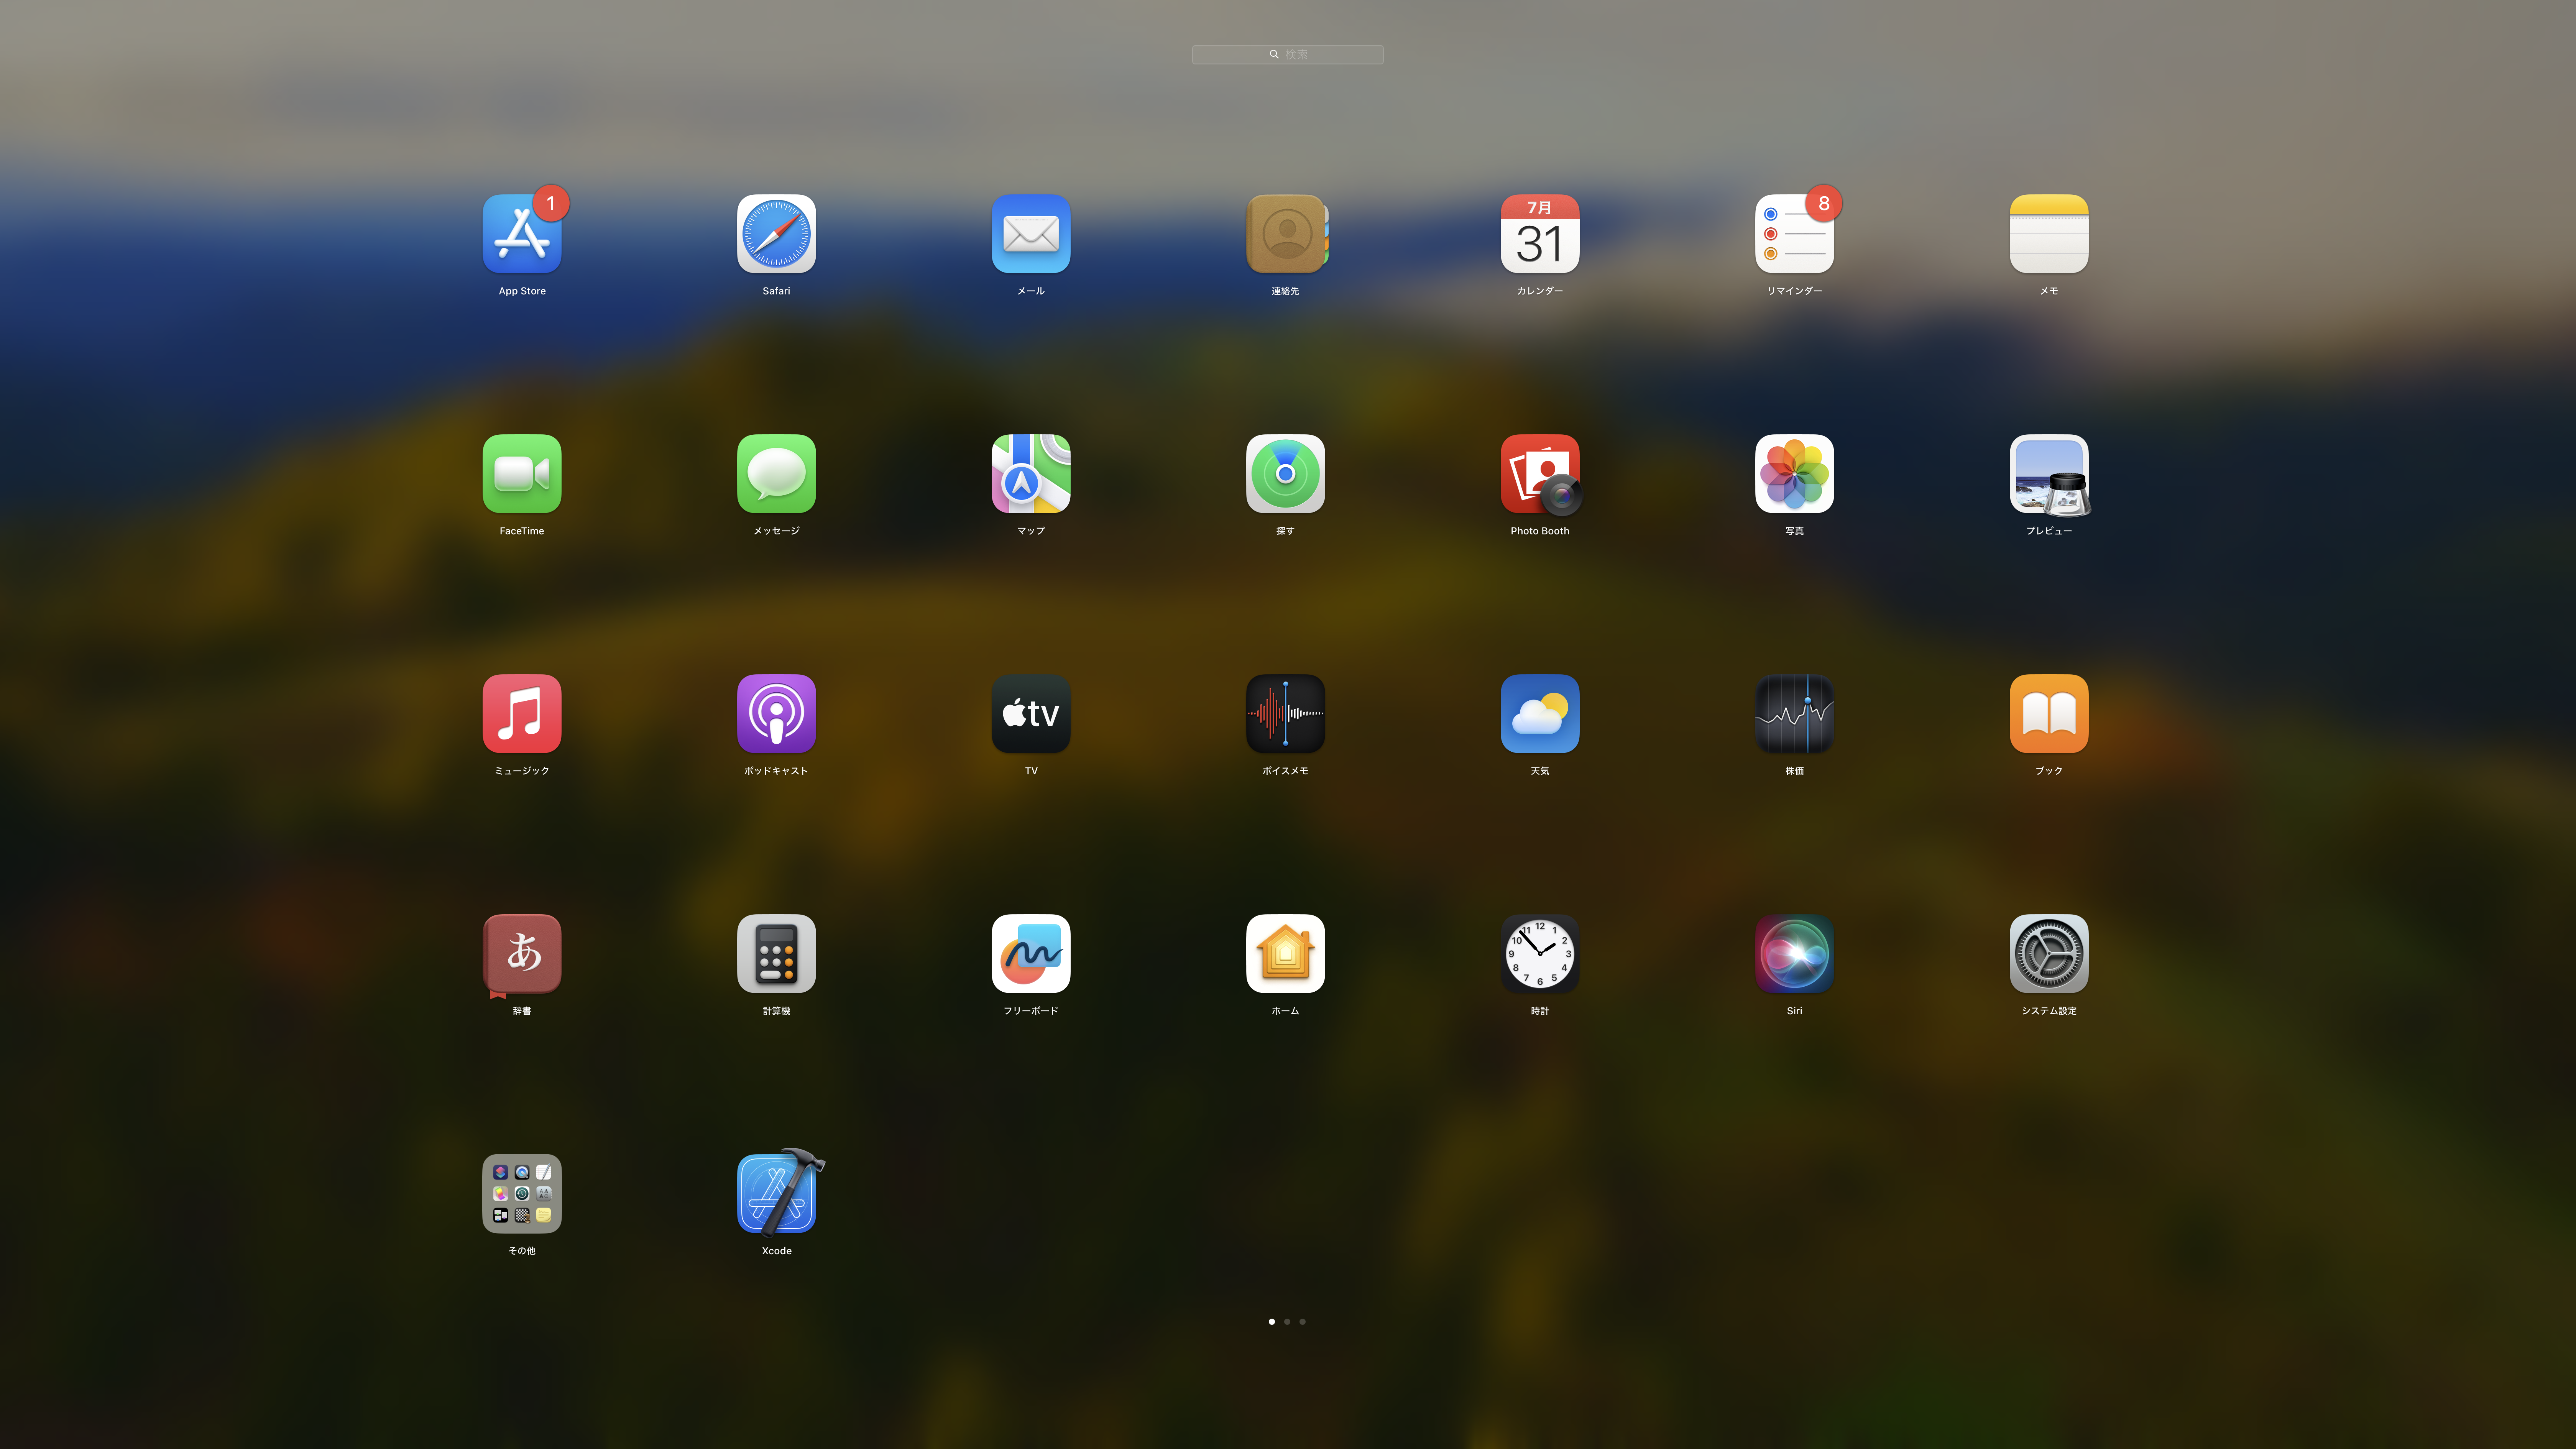Launch Safari browser
Image resolution: width=2576 pixels, height=1449 pixels.
[776, 234]
